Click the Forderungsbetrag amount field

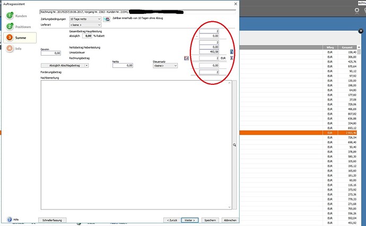tap(209, 72)
